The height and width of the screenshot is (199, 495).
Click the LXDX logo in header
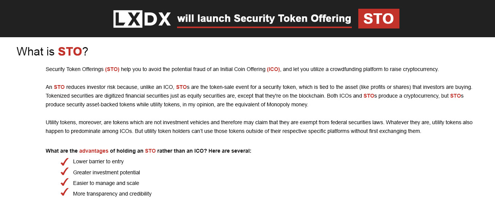[142, 19]
